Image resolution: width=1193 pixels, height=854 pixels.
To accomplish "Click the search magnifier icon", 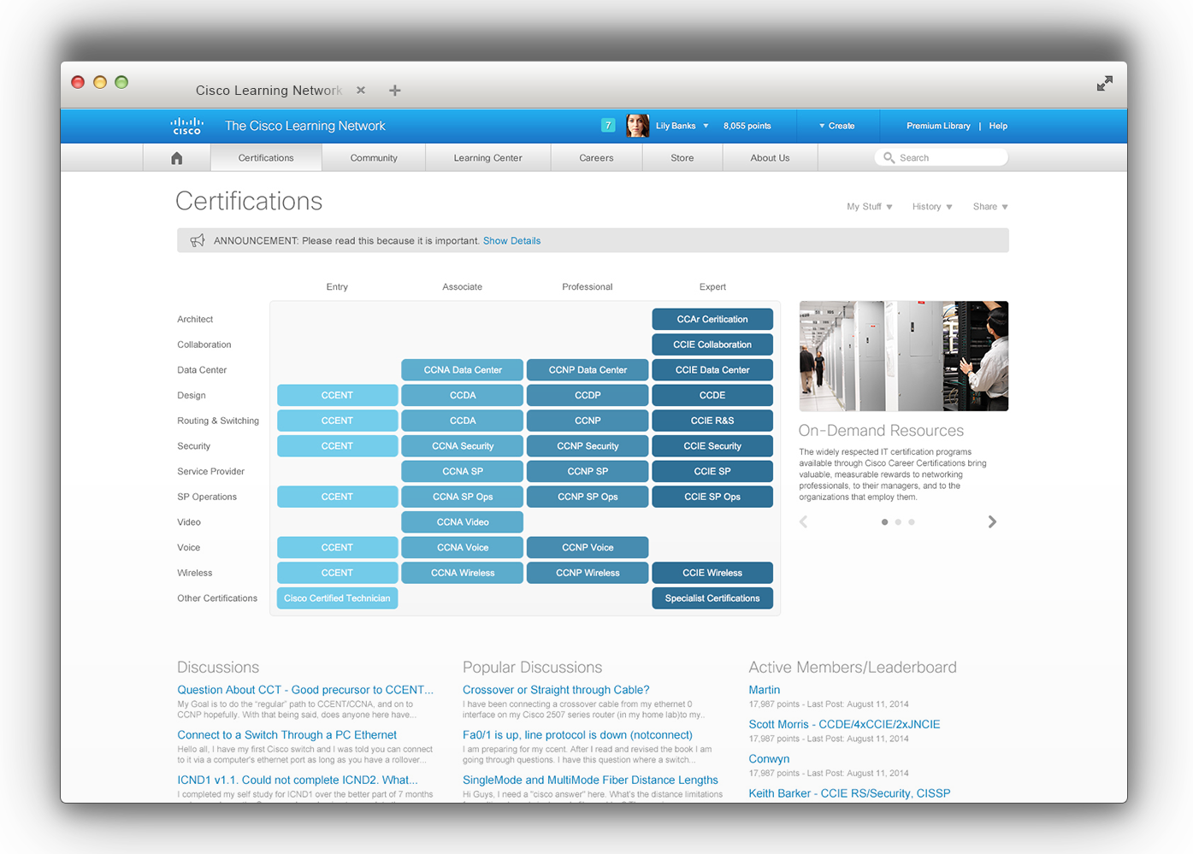I will click(889, 158).
